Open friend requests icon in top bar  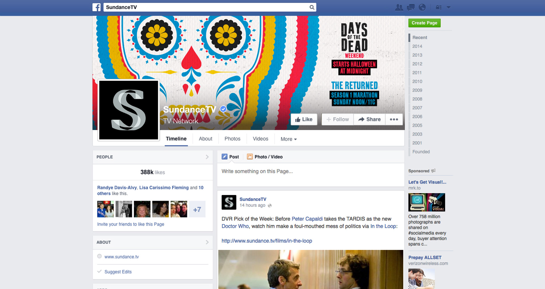399,7
